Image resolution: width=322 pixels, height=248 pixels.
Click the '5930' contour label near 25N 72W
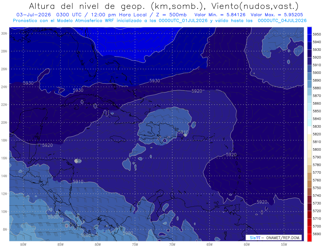pyautogui.click(x=155, y=81)
